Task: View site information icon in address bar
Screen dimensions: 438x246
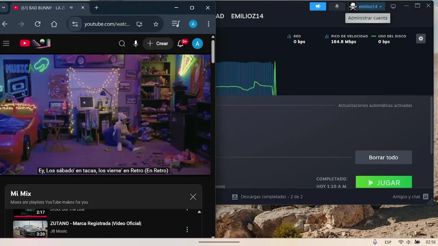Action: click(x=75, y=24)
